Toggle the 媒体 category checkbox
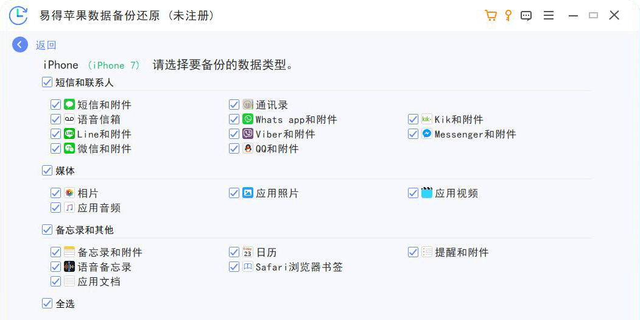Viewport: 640px width, 320px height. tap(47, 171)
